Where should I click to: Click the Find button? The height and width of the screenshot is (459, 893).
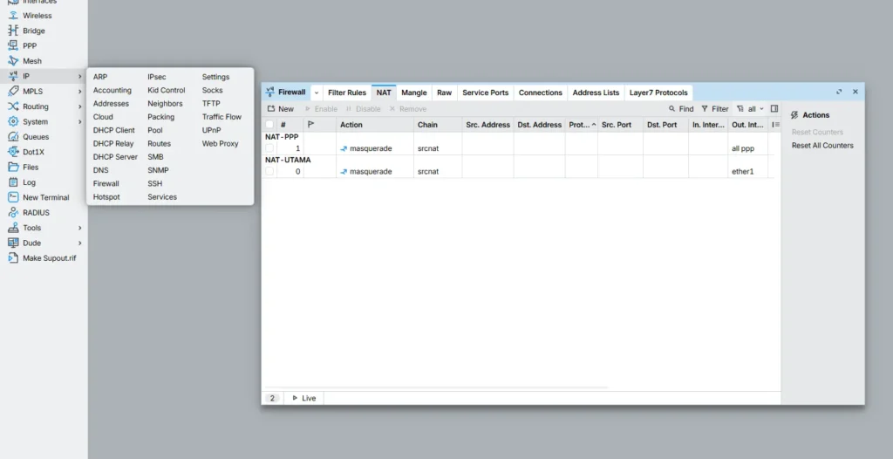680,108
